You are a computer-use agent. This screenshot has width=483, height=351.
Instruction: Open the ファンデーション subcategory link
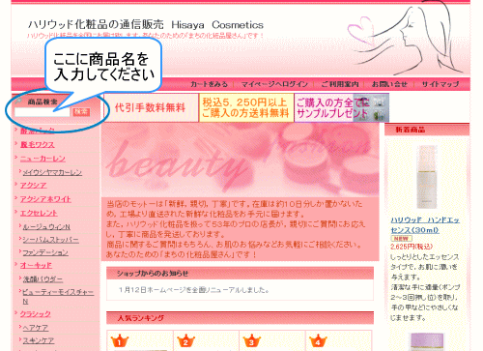tap(45, 252)
